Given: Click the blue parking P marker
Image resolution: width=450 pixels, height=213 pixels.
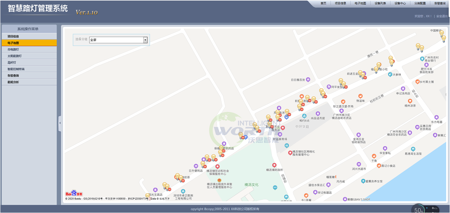Looking at the screenshot, I should click(245, 137).
